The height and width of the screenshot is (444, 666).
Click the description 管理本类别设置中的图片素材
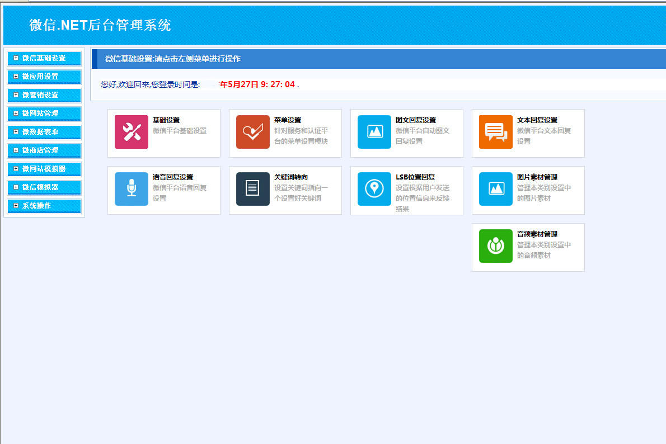click(x=544, y=193)
